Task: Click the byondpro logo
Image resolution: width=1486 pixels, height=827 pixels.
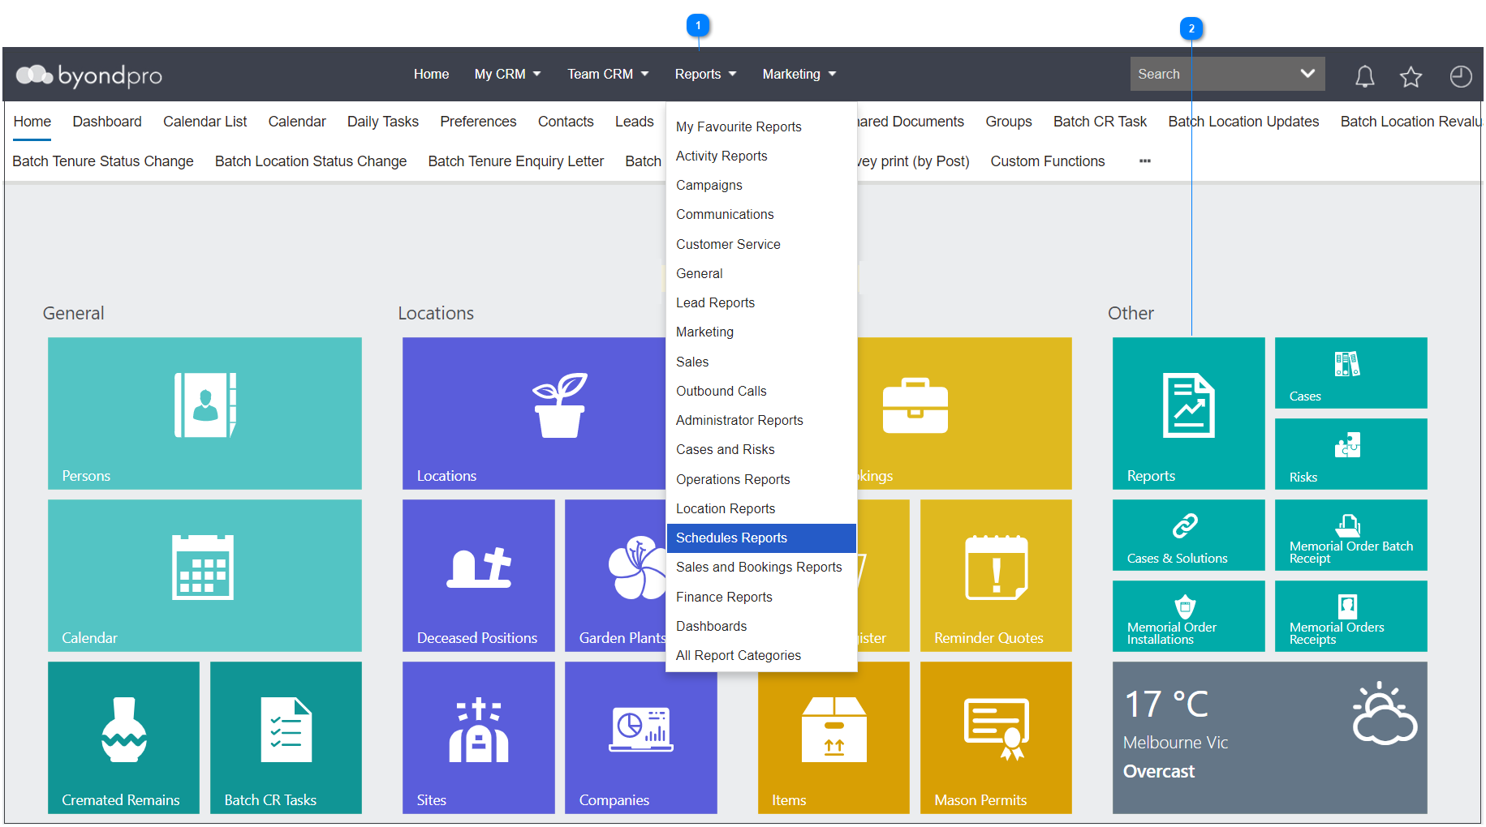Action: (89, 75)
